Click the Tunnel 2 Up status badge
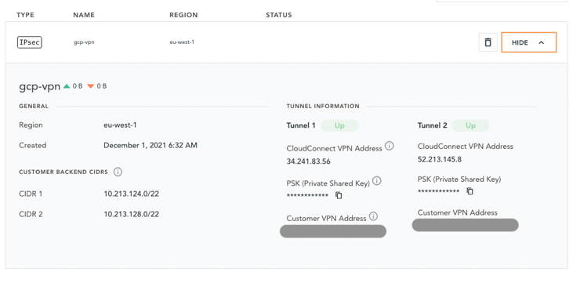580x283 pixels. pos(470,125)
